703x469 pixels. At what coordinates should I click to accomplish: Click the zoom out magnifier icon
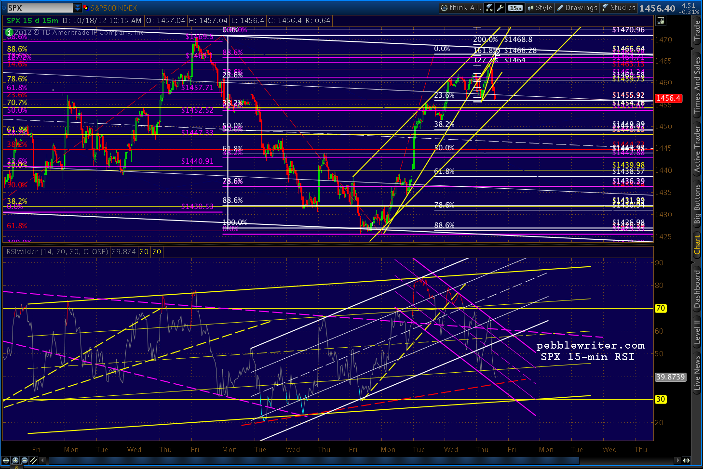pyautogui.click(x=24, y=460)
